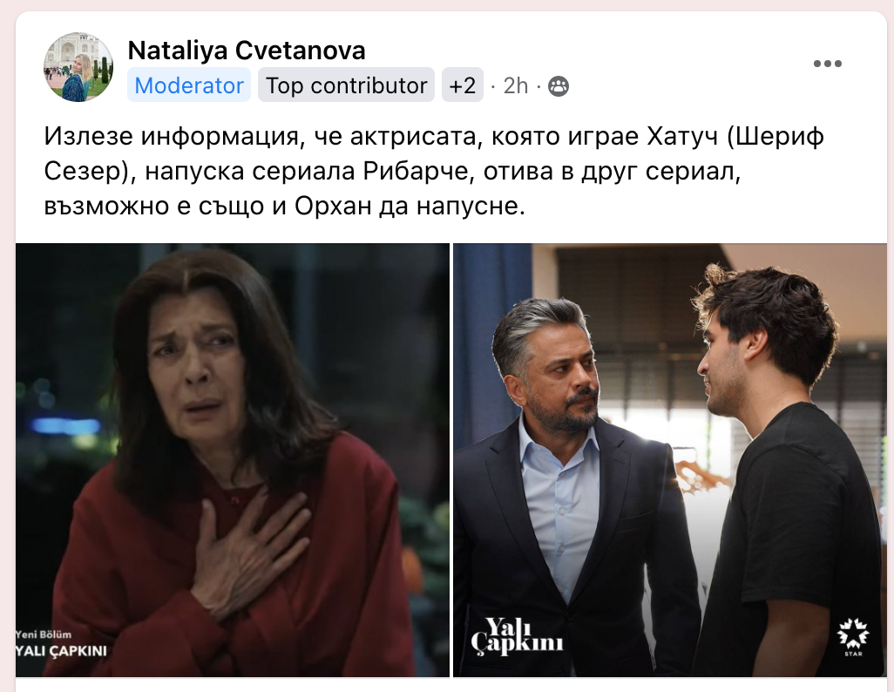894x692 pixels.
Task: Click the word 'Рибарче' in post text
Action: tap(416, 171)
